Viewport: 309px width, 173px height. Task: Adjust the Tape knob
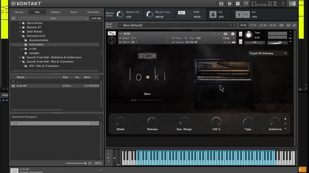tap(248, 122)
